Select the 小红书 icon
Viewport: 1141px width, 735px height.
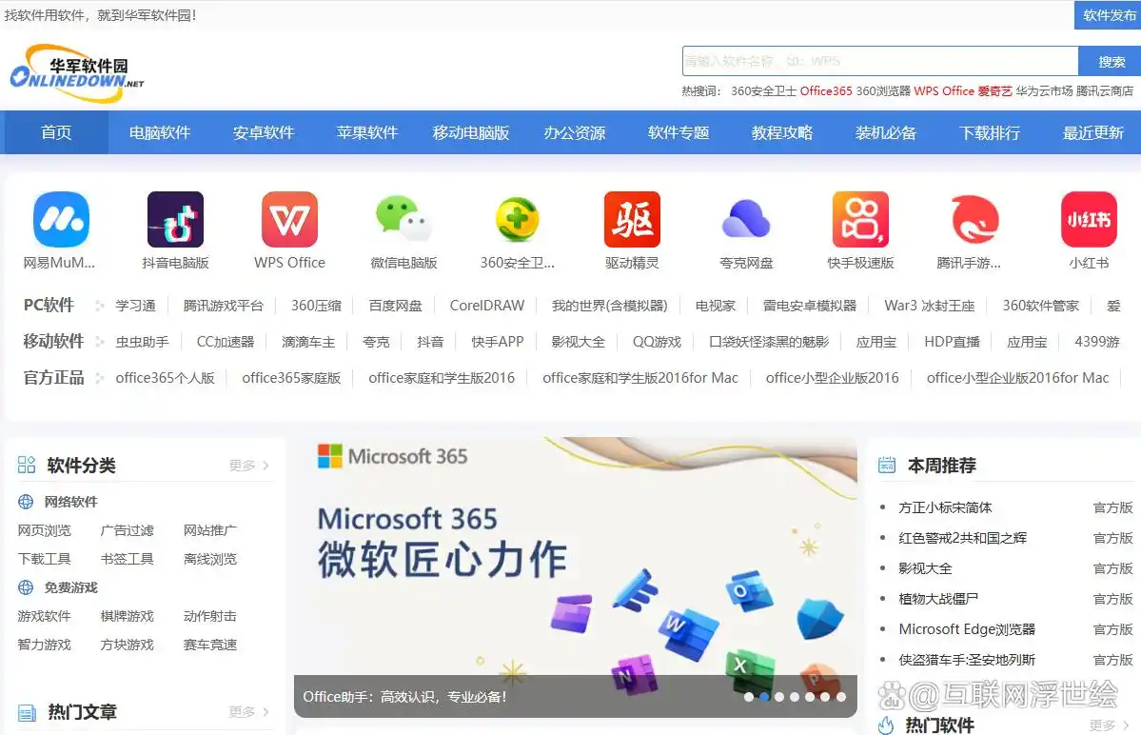pos(1089,221)
